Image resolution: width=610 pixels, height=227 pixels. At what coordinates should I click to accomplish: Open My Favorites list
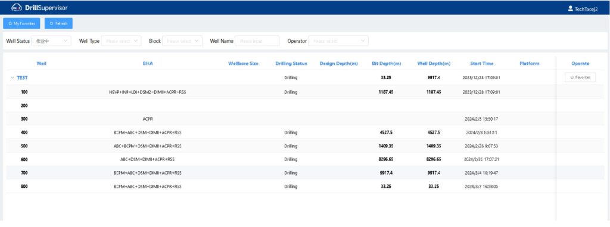[x=22, y=24]
